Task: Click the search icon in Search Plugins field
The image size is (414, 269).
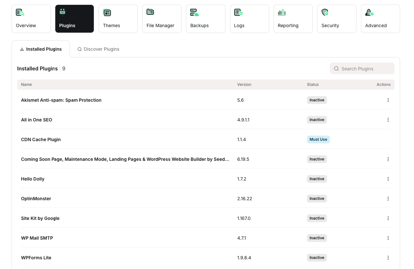Action: [336, 68]
